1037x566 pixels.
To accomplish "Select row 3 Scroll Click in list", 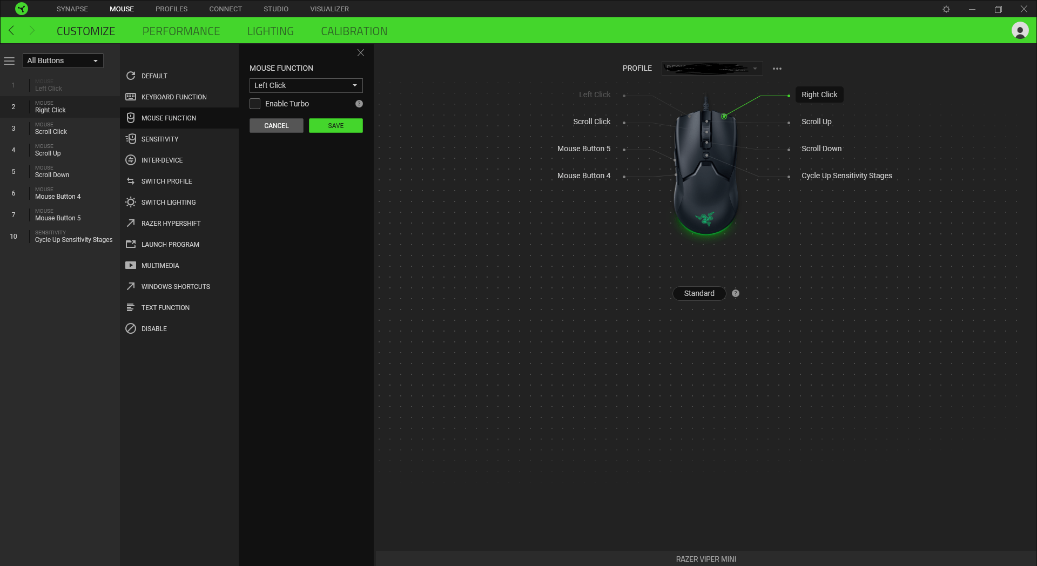I will [60, 128].
